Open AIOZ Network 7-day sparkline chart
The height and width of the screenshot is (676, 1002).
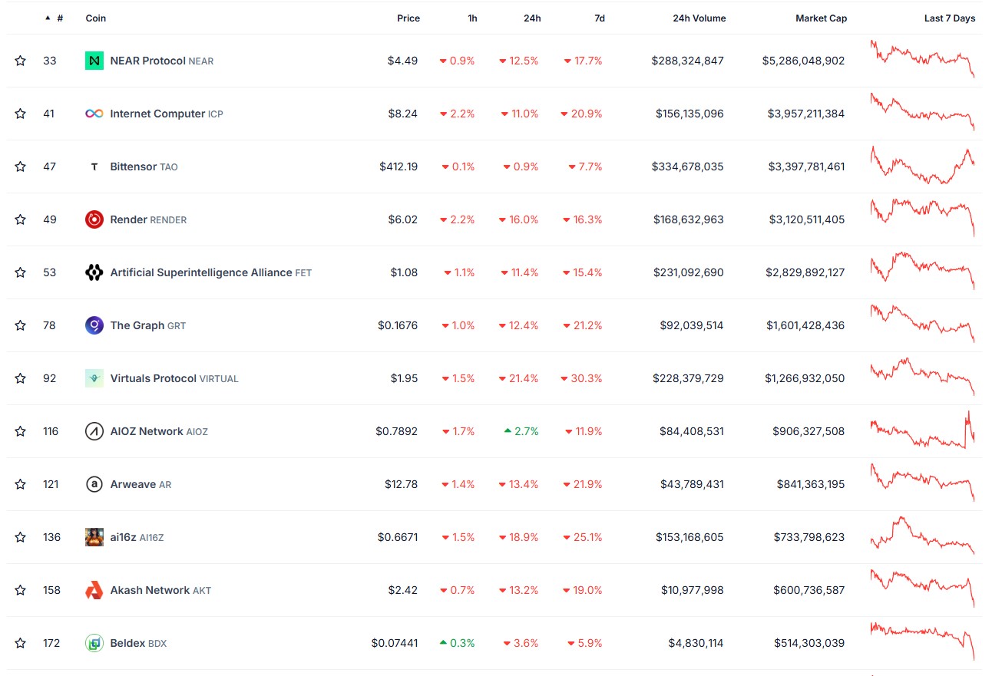tap(922, 430)
